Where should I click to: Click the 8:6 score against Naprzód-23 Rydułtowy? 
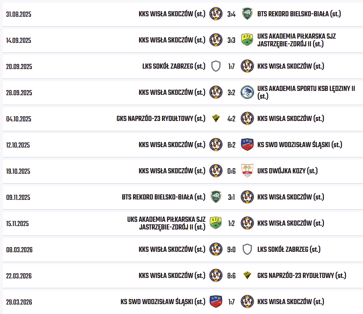231,276
